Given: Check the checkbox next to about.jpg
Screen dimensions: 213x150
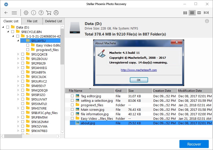Looking at the screenshot, I should [73, 123].
